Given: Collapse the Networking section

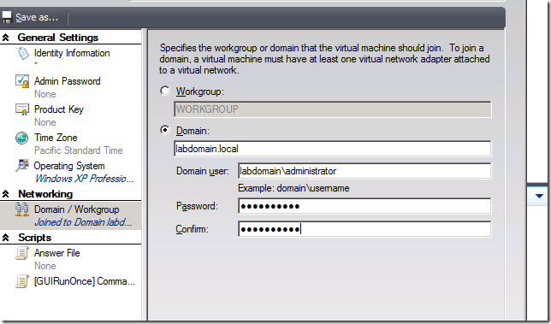Looking at the screenshot, I should click(x=6, y=194).
